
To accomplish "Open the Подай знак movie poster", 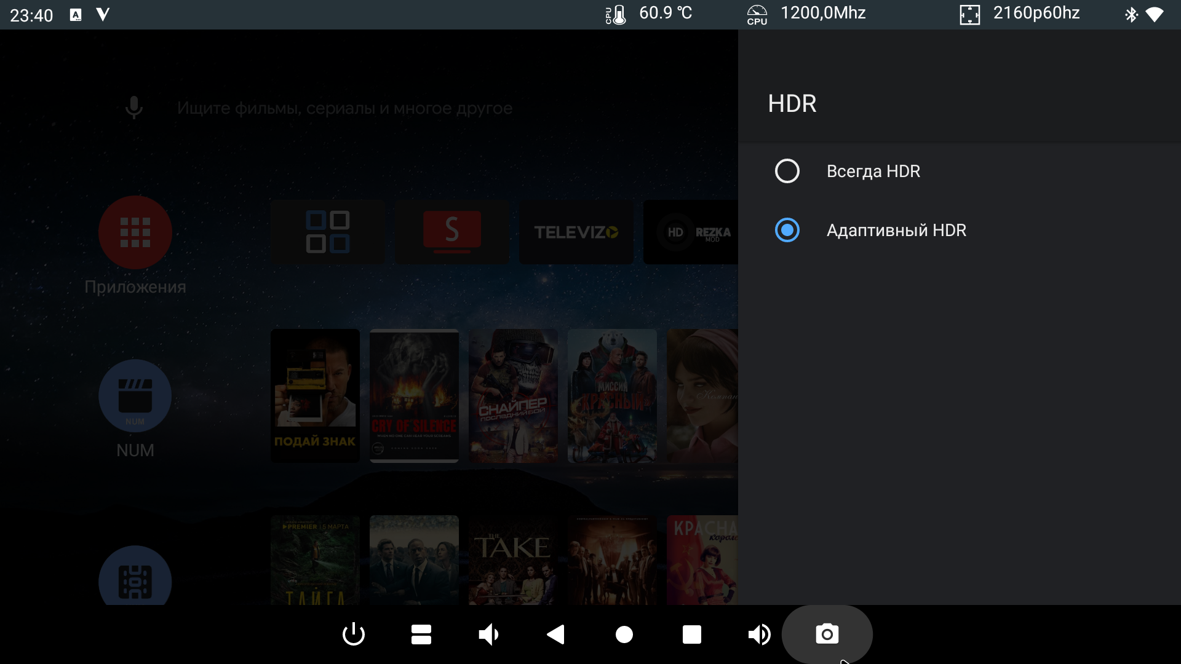I will point(315,395).
